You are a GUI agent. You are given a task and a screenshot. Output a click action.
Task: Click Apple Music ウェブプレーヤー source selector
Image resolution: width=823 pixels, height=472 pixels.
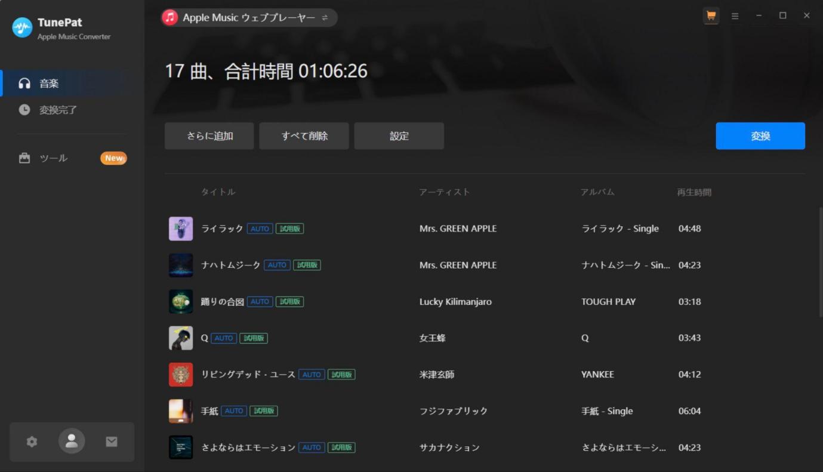249,18
